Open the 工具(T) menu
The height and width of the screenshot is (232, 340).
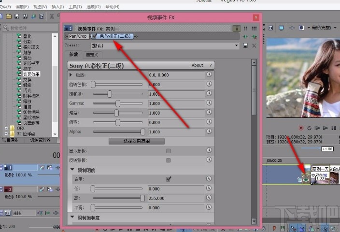[x=75, y=7]
